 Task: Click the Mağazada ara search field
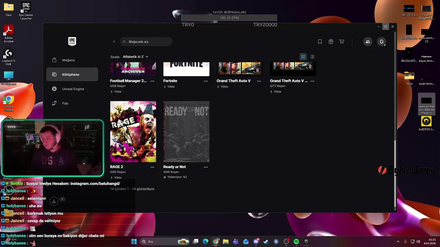coord(146,42)
